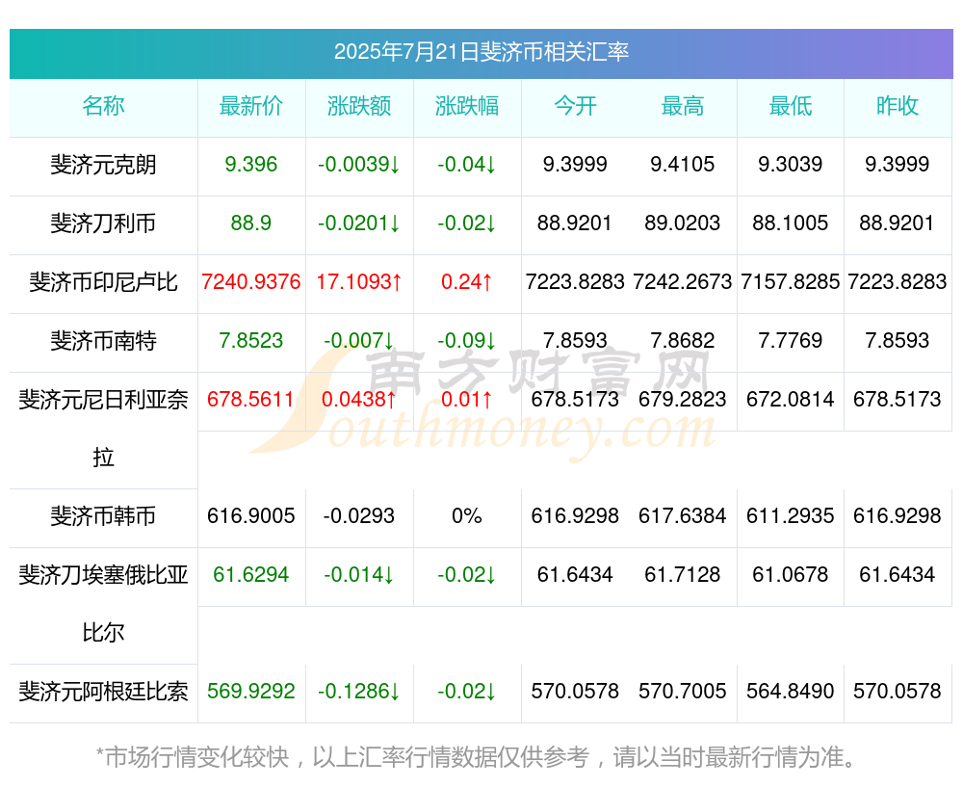Click the 涨跌幅 column header
The height and width of the screenshot is (787, 963).
pos(467,106)
